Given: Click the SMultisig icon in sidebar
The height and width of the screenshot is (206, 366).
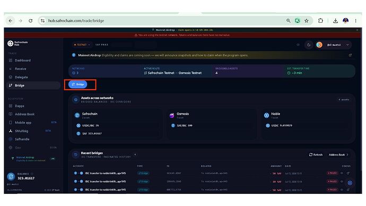Looking at the screenshot, I should [x=11, y=131].
